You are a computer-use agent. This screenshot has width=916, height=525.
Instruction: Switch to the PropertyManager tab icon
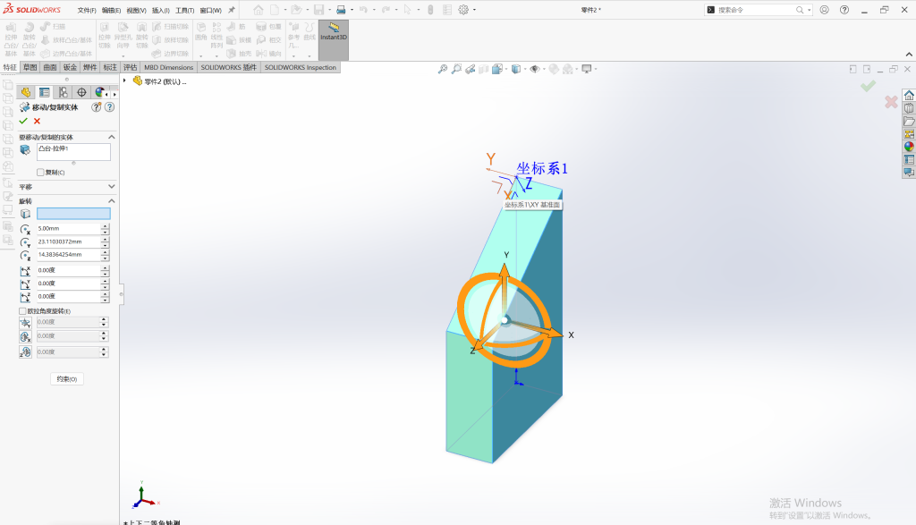[45, 92]
